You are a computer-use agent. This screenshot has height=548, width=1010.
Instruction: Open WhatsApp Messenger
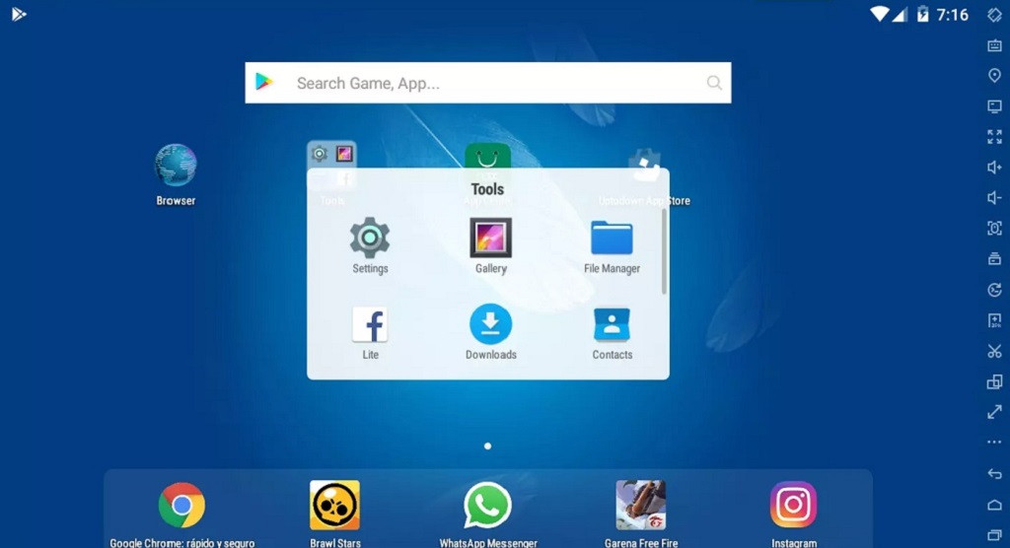click(x=487, y=506)
